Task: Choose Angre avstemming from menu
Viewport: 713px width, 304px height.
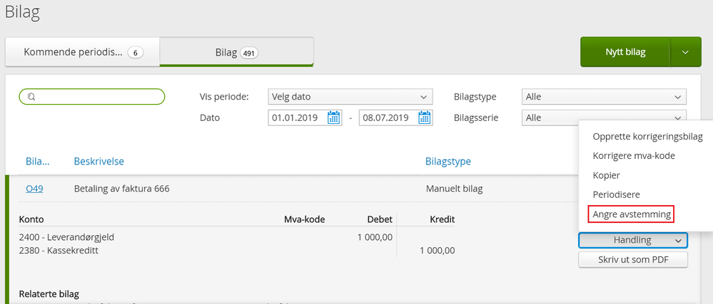Action: tap(630, 214)
